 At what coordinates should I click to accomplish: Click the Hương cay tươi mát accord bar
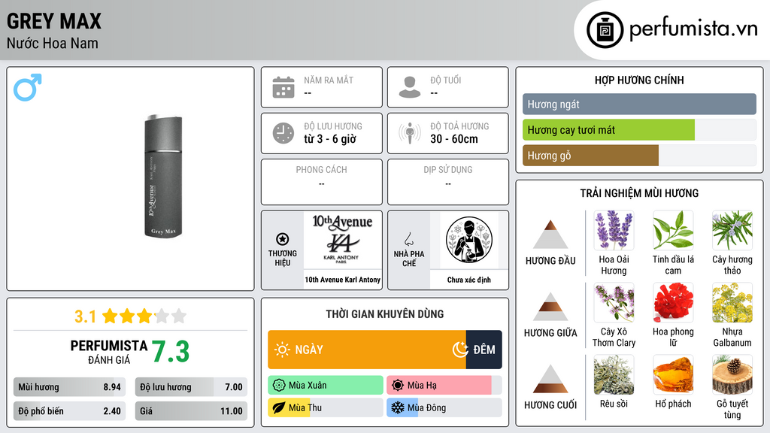639,130
